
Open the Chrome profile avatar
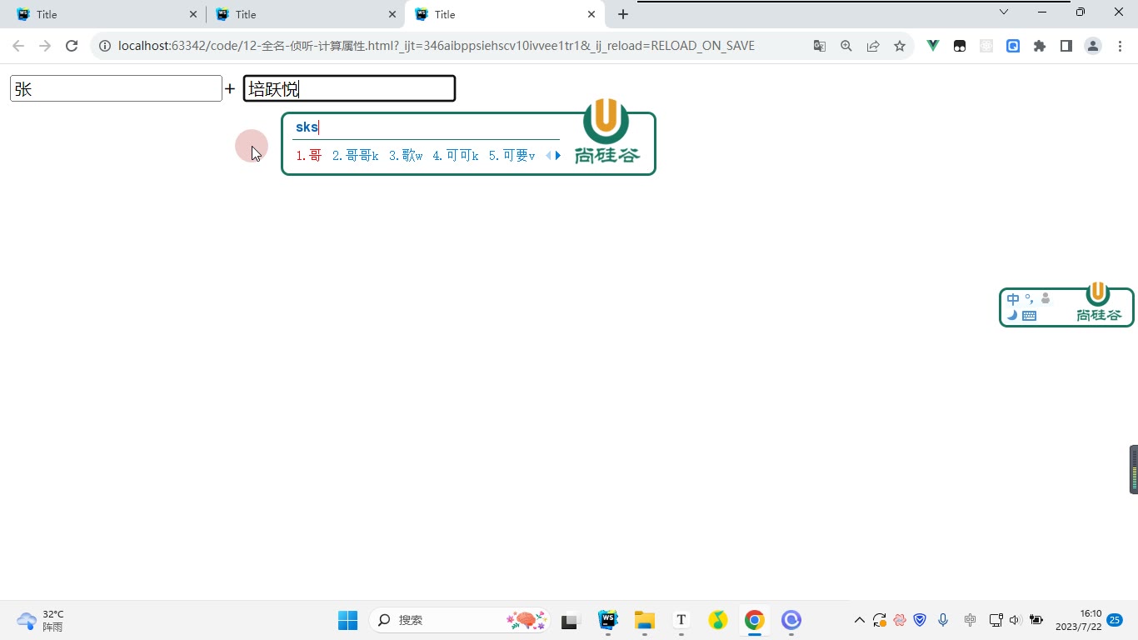point(1093,47)
